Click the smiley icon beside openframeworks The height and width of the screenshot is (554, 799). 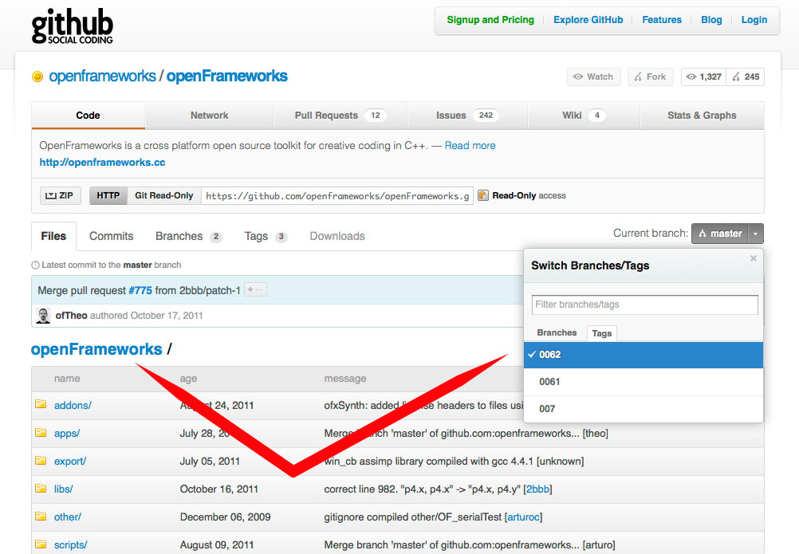click(x=37, y=77)
